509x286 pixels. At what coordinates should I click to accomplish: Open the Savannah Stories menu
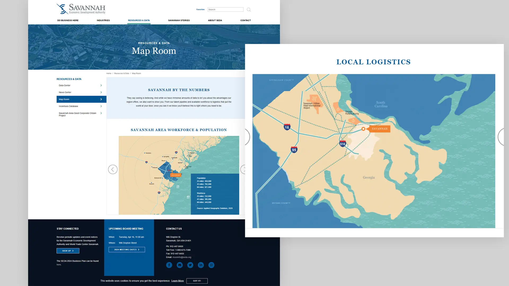tap(179, 20)
